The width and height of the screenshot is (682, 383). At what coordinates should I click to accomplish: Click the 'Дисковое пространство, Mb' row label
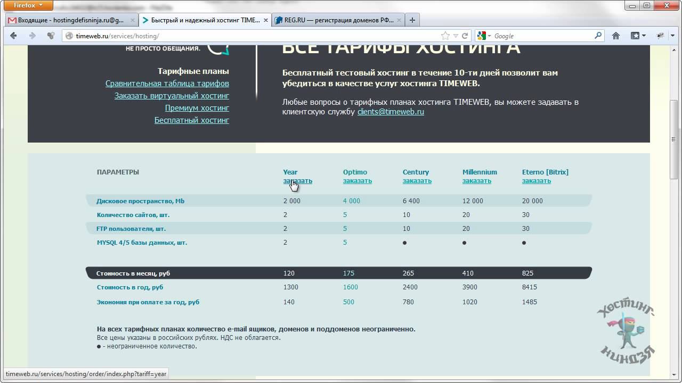(140, 201)
